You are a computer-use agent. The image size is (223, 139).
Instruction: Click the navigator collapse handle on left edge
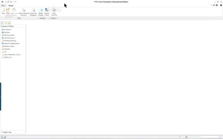pos(0,96)
